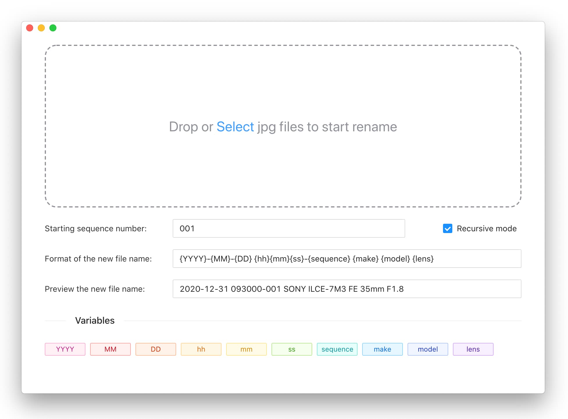Insert the model variable tag
568x419 pixels.
tap(428, 349)
